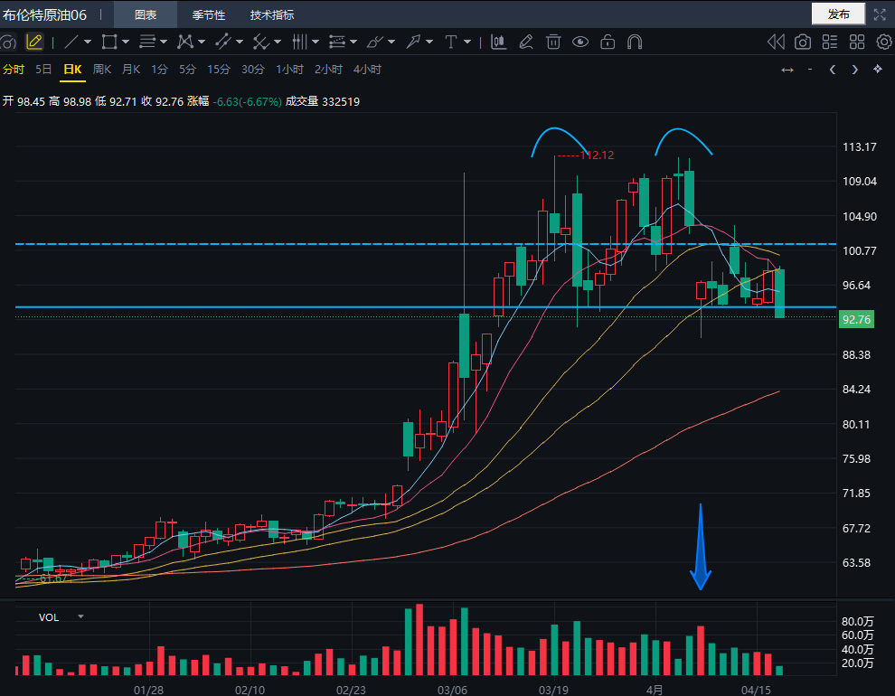The image size is (895, 696).
Task: Select the 5日 timeframe
Action: tap(43, 69)
